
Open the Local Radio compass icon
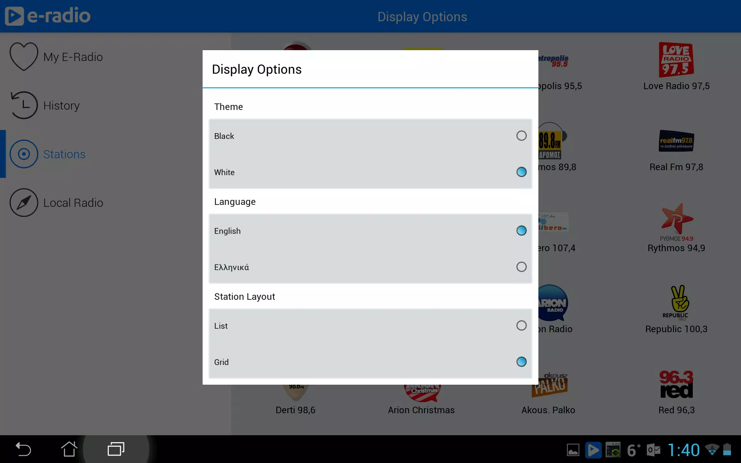(x=24, y=203)
